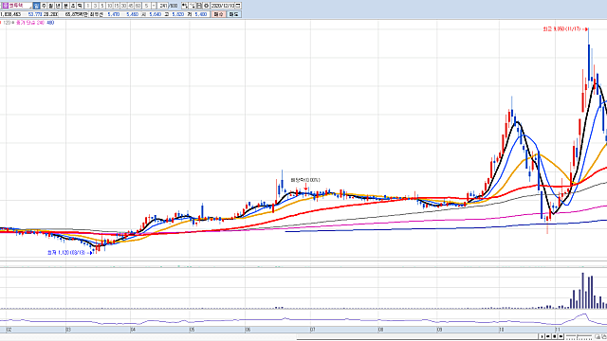Click the low-price label 최저 1,120 (03/13)
Screen dimensions: 607x341
pyautogui.click(x=66, y=253)
